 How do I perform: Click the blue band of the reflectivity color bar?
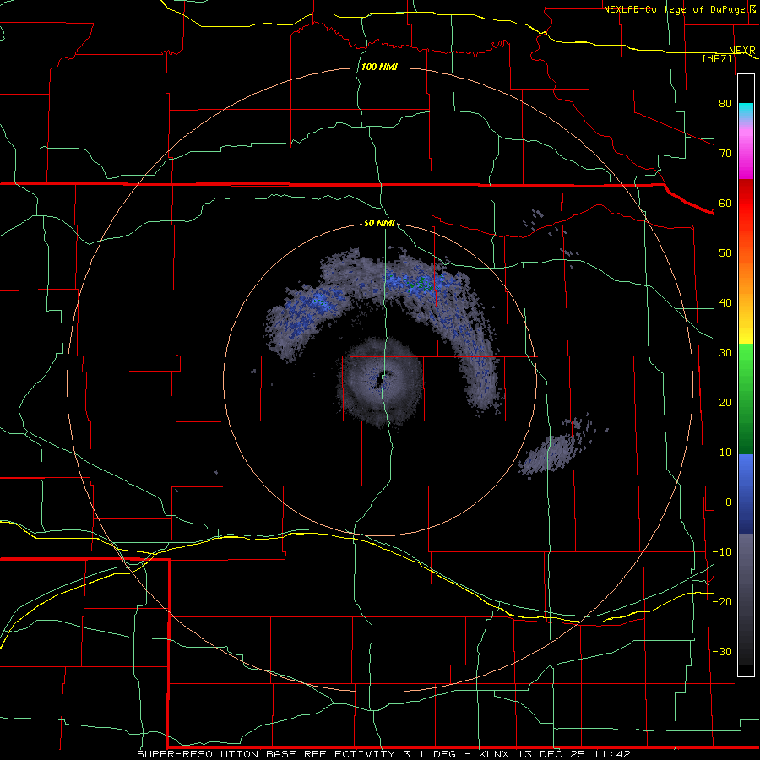746,493
